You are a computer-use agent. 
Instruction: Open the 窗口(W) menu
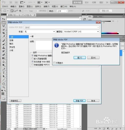(x=64, y=6)
